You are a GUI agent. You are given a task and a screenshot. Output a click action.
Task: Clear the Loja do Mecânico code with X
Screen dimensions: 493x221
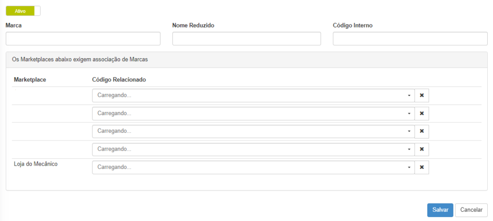pyautogui.click(x=422, y=167)
